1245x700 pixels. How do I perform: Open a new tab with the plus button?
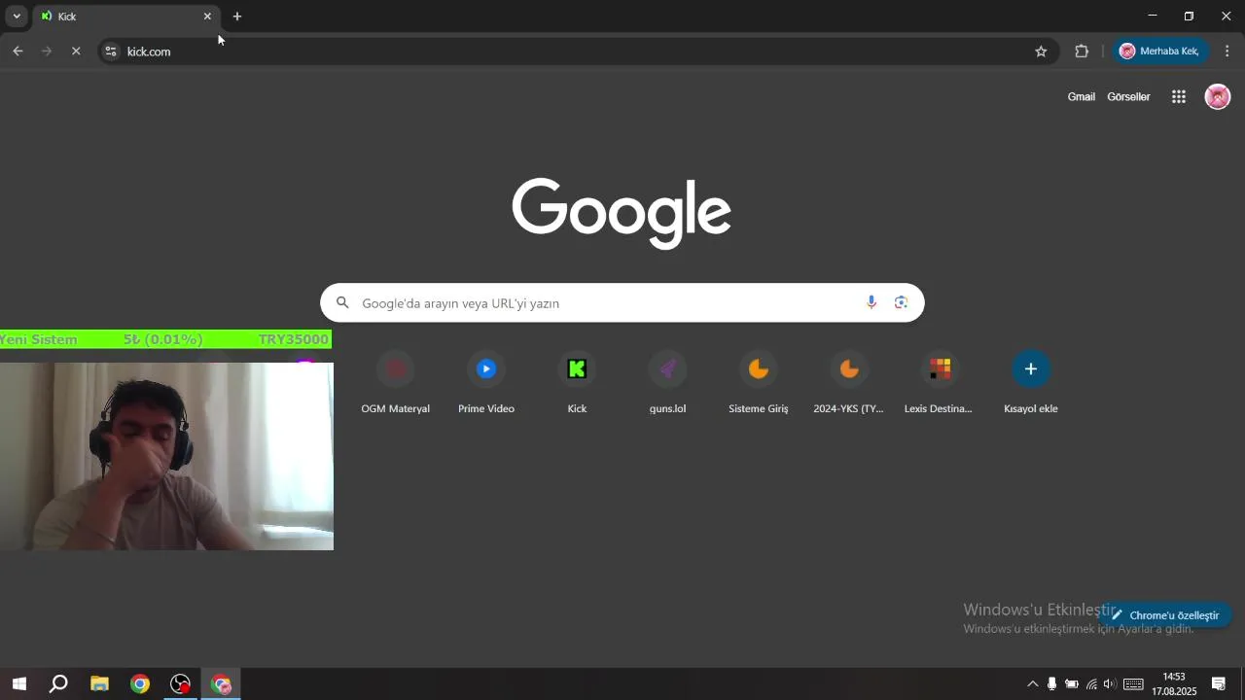(x=236, y=17)
